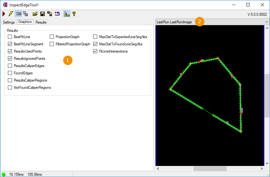
Task: Uncheck MaxDistToFoundLineSegAbs
Action: 95,44
